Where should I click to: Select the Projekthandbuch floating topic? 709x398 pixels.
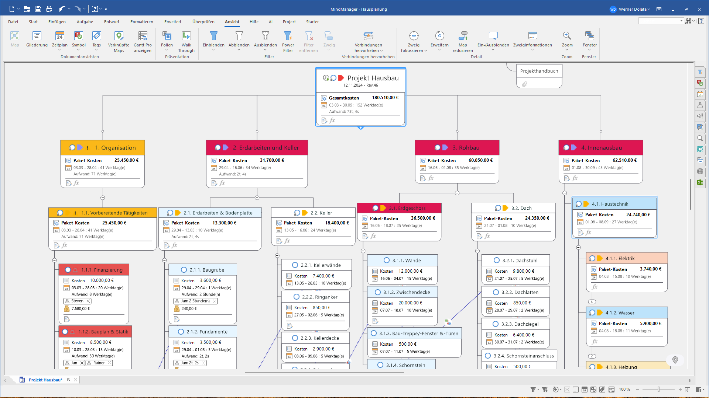click(x=539, y=71)
